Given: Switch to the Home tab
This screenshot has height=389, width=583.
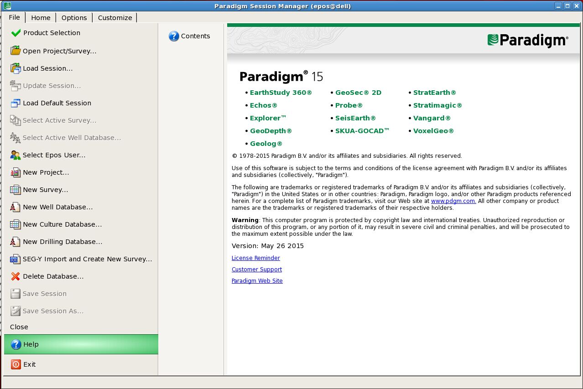Looking at the screenshot, I should pyautogui.click(x=41, y=18).
